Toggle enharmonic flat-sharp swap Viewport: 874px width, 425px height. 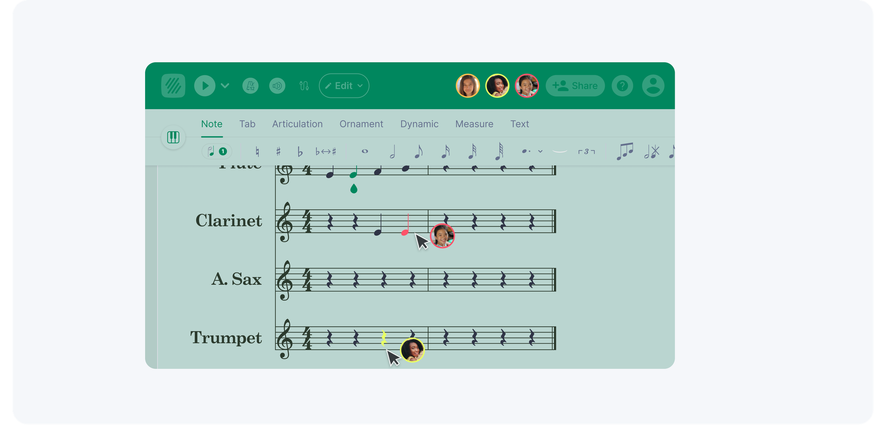[326, 151]
